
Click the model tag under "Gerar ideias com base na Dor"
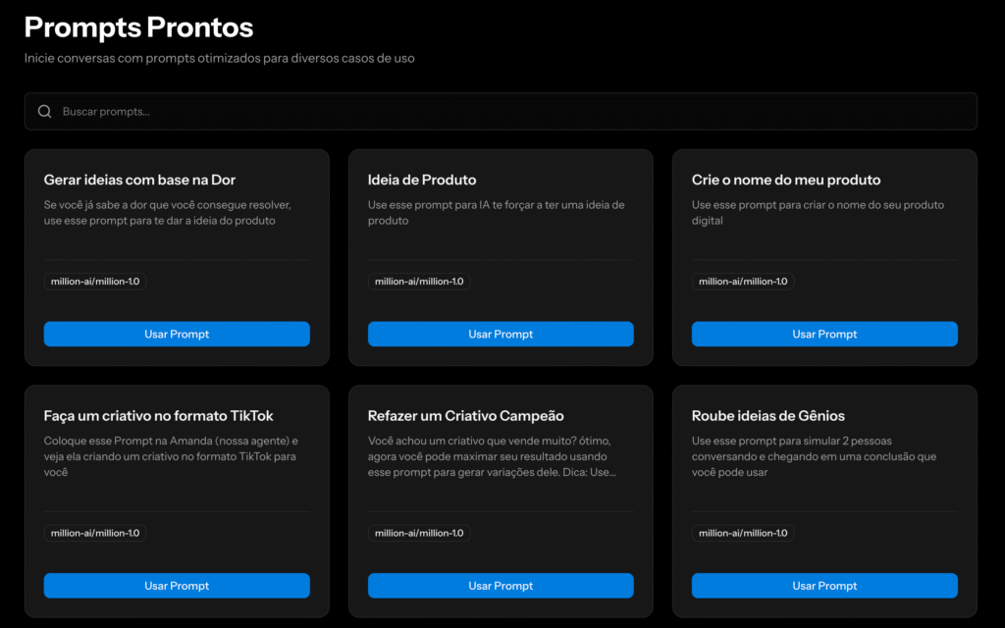pyautogui.click(x=95, y=281)
